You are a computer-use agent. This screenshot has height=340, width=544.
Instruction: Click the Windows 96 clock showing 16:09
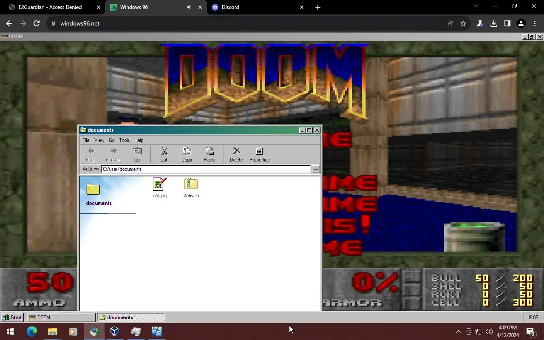pos(533,317)
